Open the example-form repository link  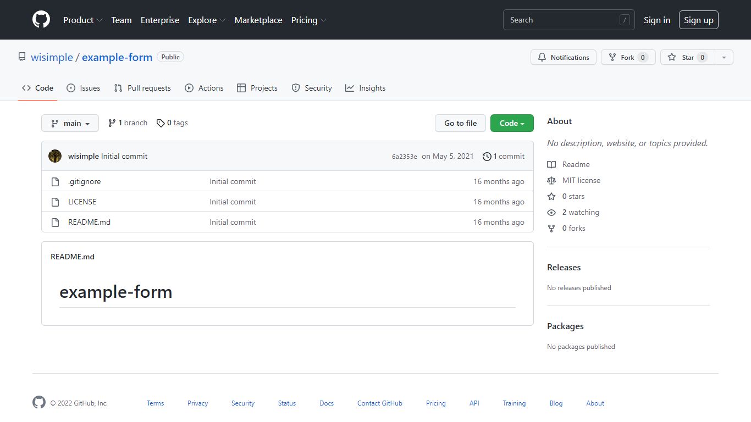click(117, 57)
